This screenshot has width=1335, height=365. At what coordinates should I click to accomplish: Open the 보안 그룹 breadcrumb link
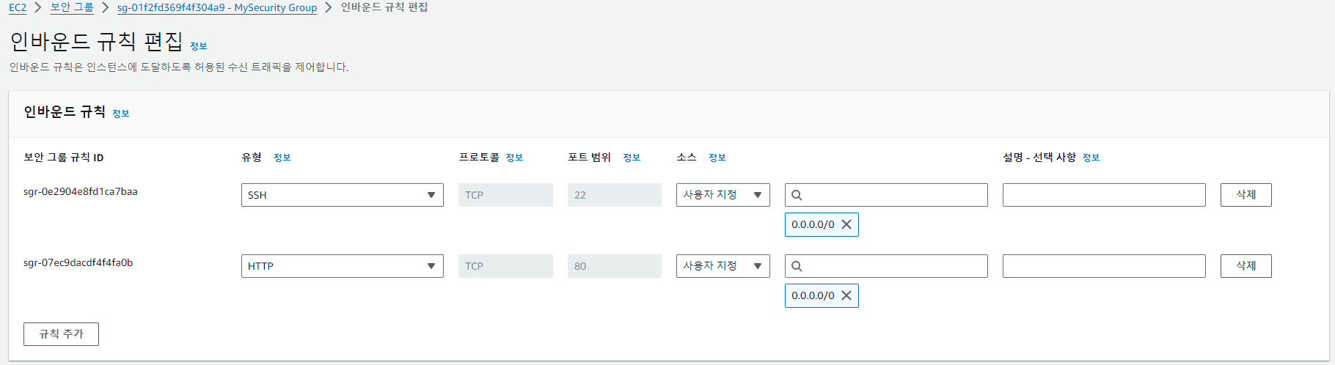coord(72,7)
